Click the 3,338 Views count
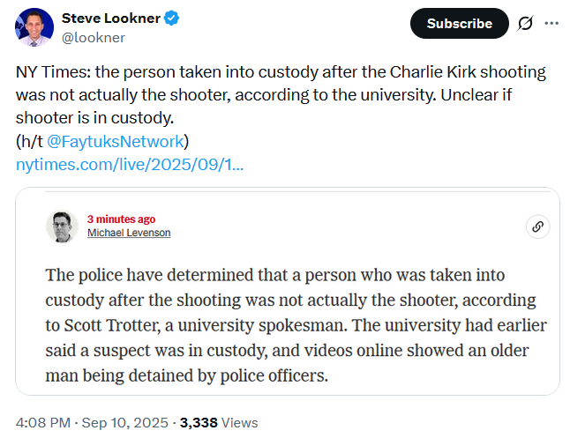570x438 pixels. tap(219, 422)
